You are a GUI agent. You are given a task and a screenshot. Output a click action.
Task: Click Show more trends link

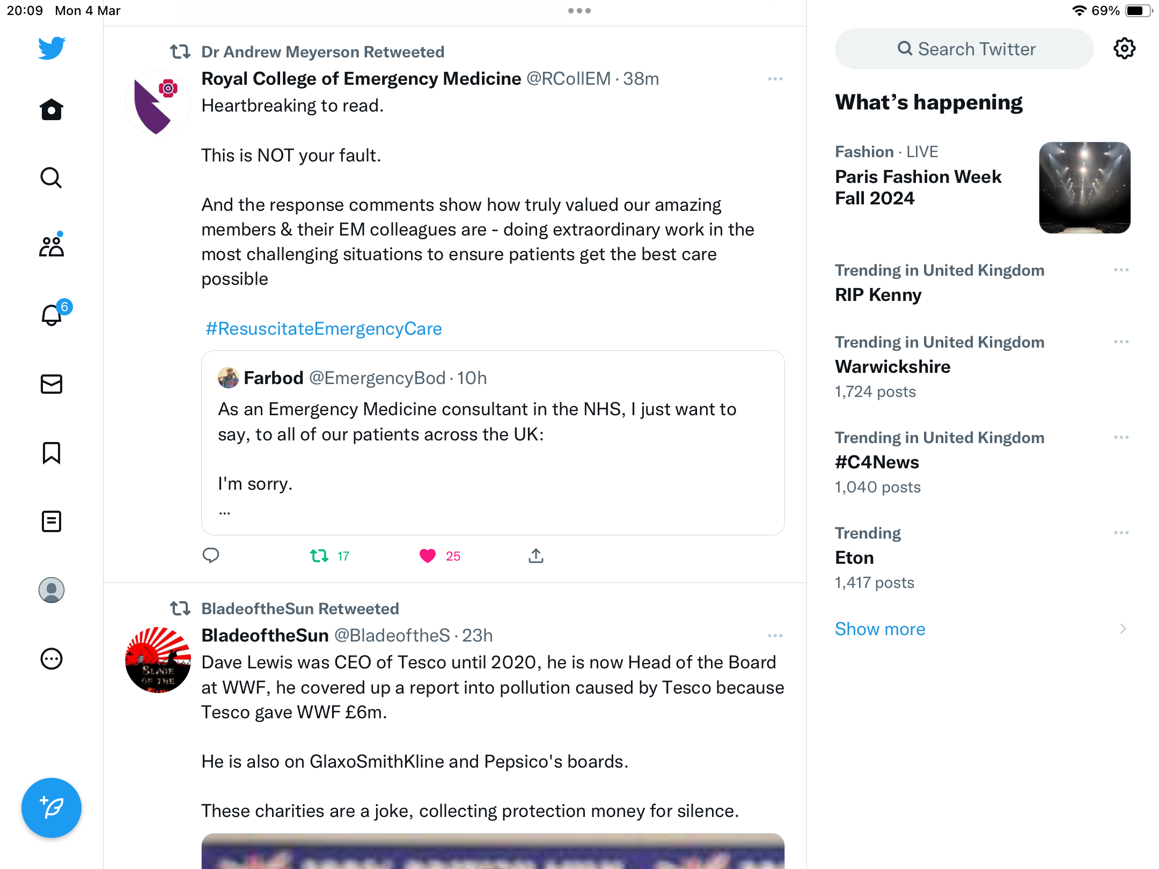(880, 629)
